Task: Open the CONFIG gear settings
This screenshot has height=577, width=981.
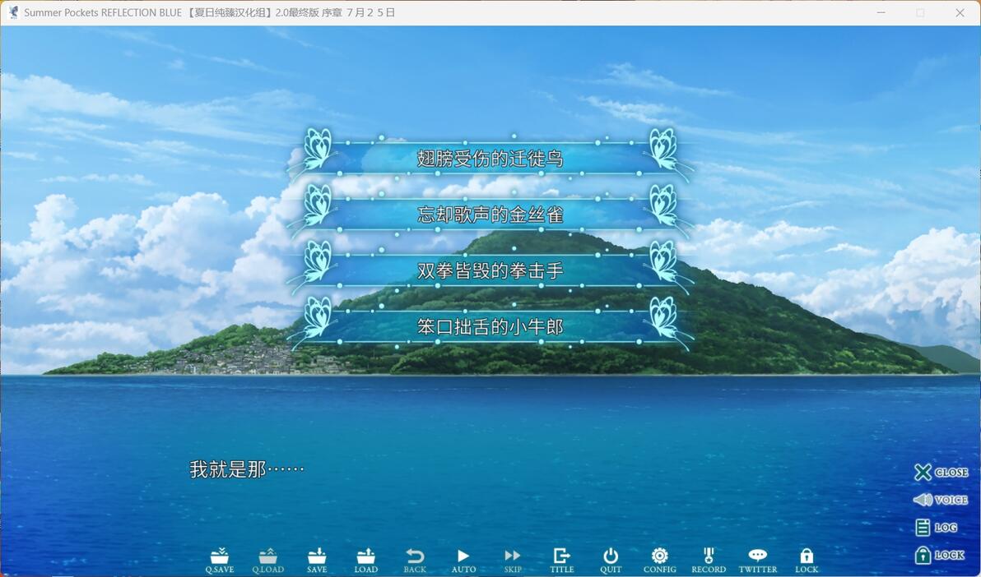Action: click(x=659, y=561)
